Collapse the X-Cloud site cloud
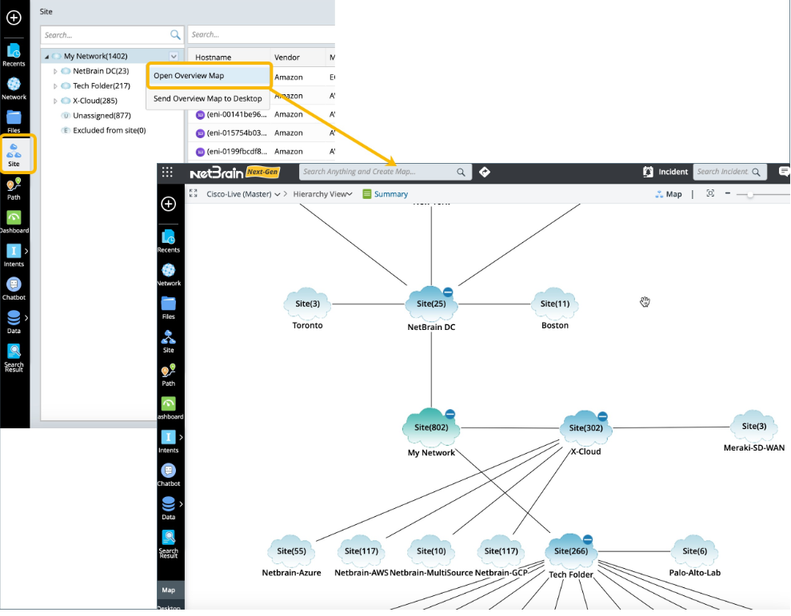 (602, 416)
